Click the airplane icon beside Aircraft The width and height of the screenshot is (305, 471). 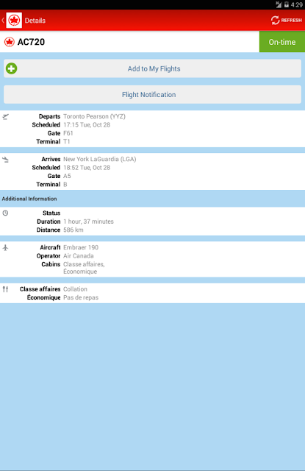point(5,247)
